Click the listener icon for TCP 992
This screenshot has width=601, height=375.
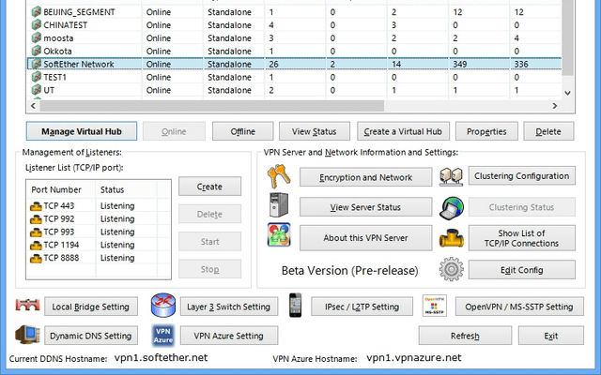tap(36, 219)
